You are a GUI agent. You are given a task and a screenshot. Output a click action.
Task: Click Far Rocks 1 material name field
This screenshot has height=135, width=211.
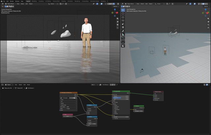point(106,85)
